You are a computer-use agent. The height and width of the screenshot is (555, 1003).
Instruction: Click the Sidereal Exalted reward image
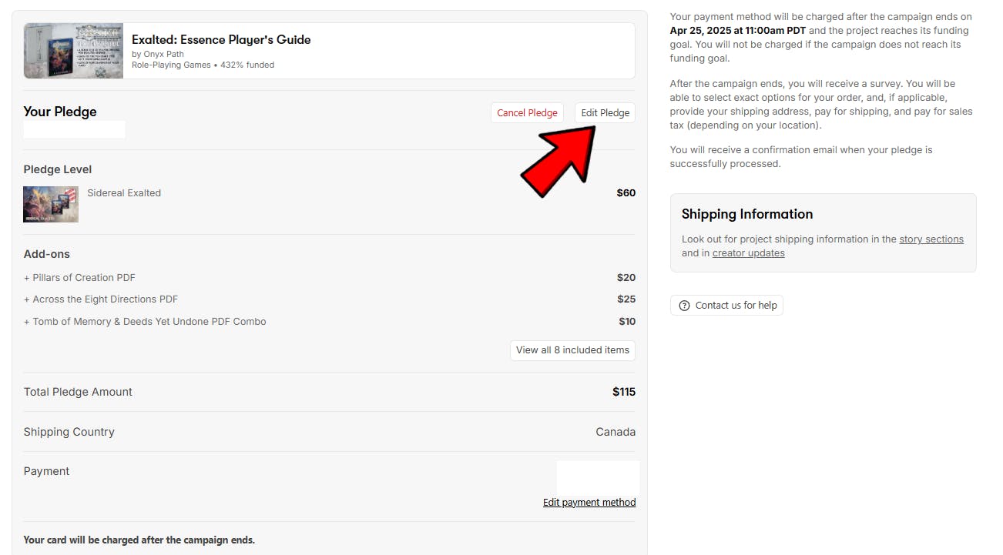51,205
